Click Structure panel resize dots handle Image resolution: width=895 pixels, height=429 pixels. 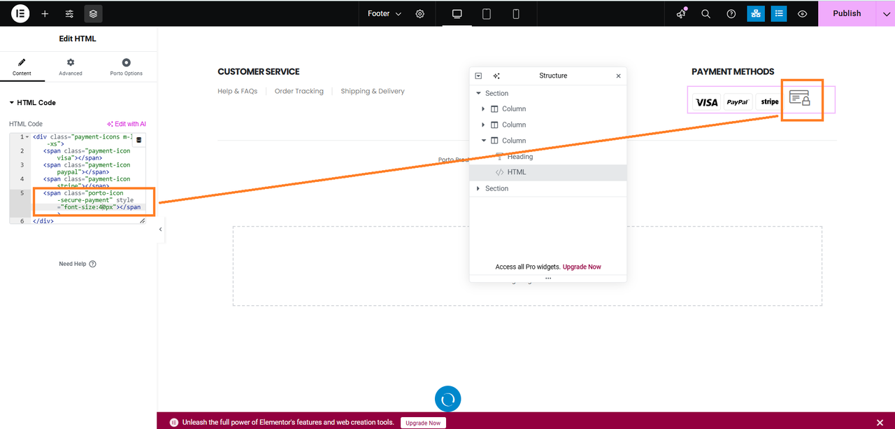548,279
